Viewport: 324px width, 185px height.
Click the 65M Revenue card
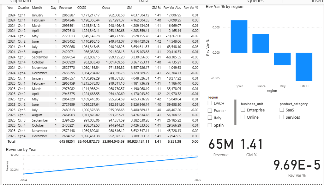(x=221, y=147)
